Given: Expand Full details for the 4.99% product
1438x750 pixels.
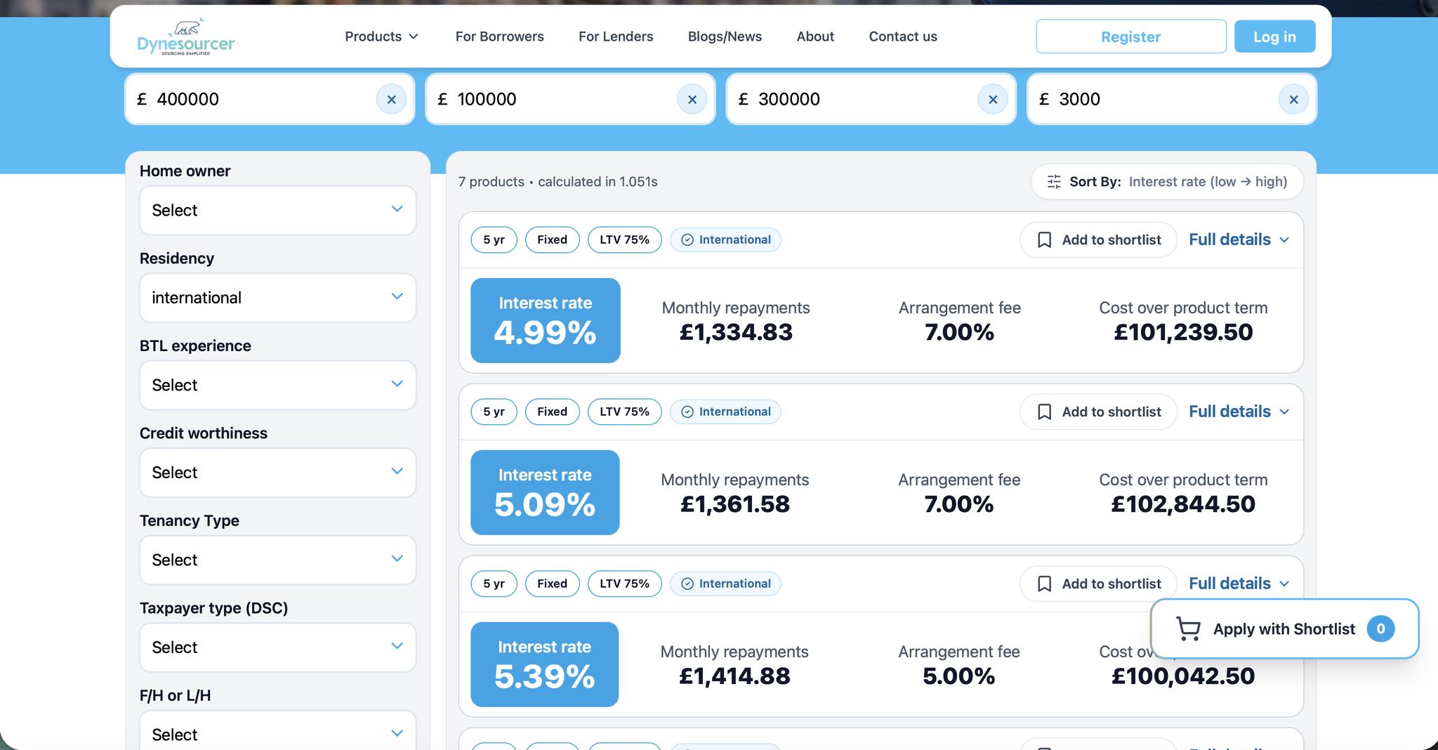Looking at the screenshot, I should (1239, 239).
